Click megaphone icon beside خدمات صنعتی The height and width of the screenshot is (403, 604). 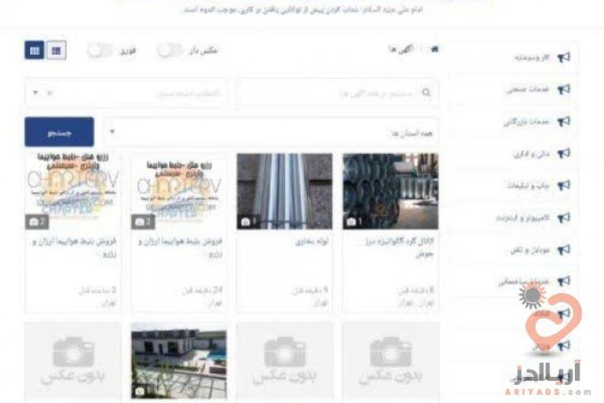[564, 89]
